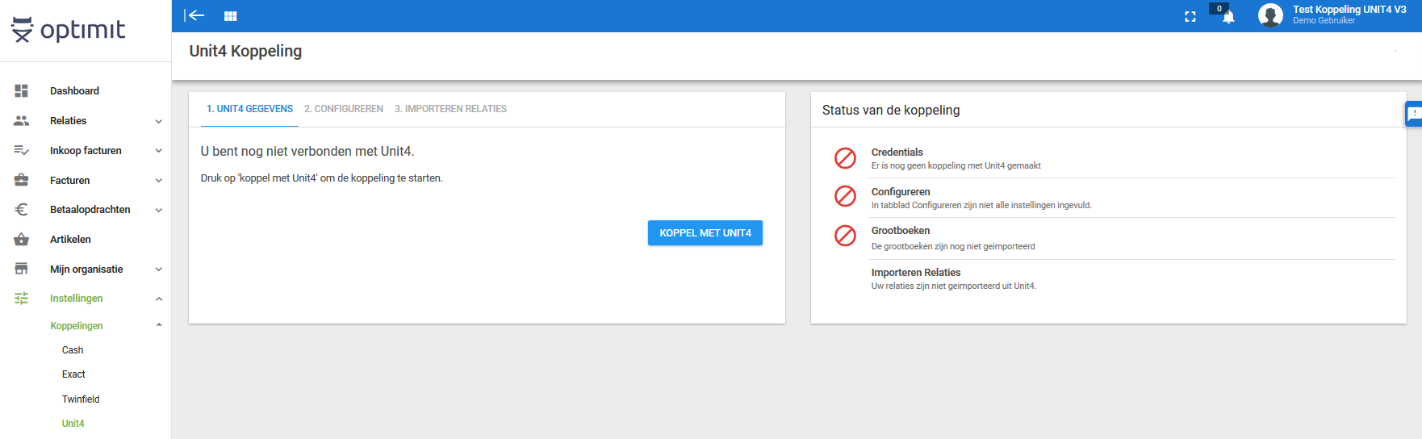Expand the Inkoop facturen chevron

[x=159, y=151]
